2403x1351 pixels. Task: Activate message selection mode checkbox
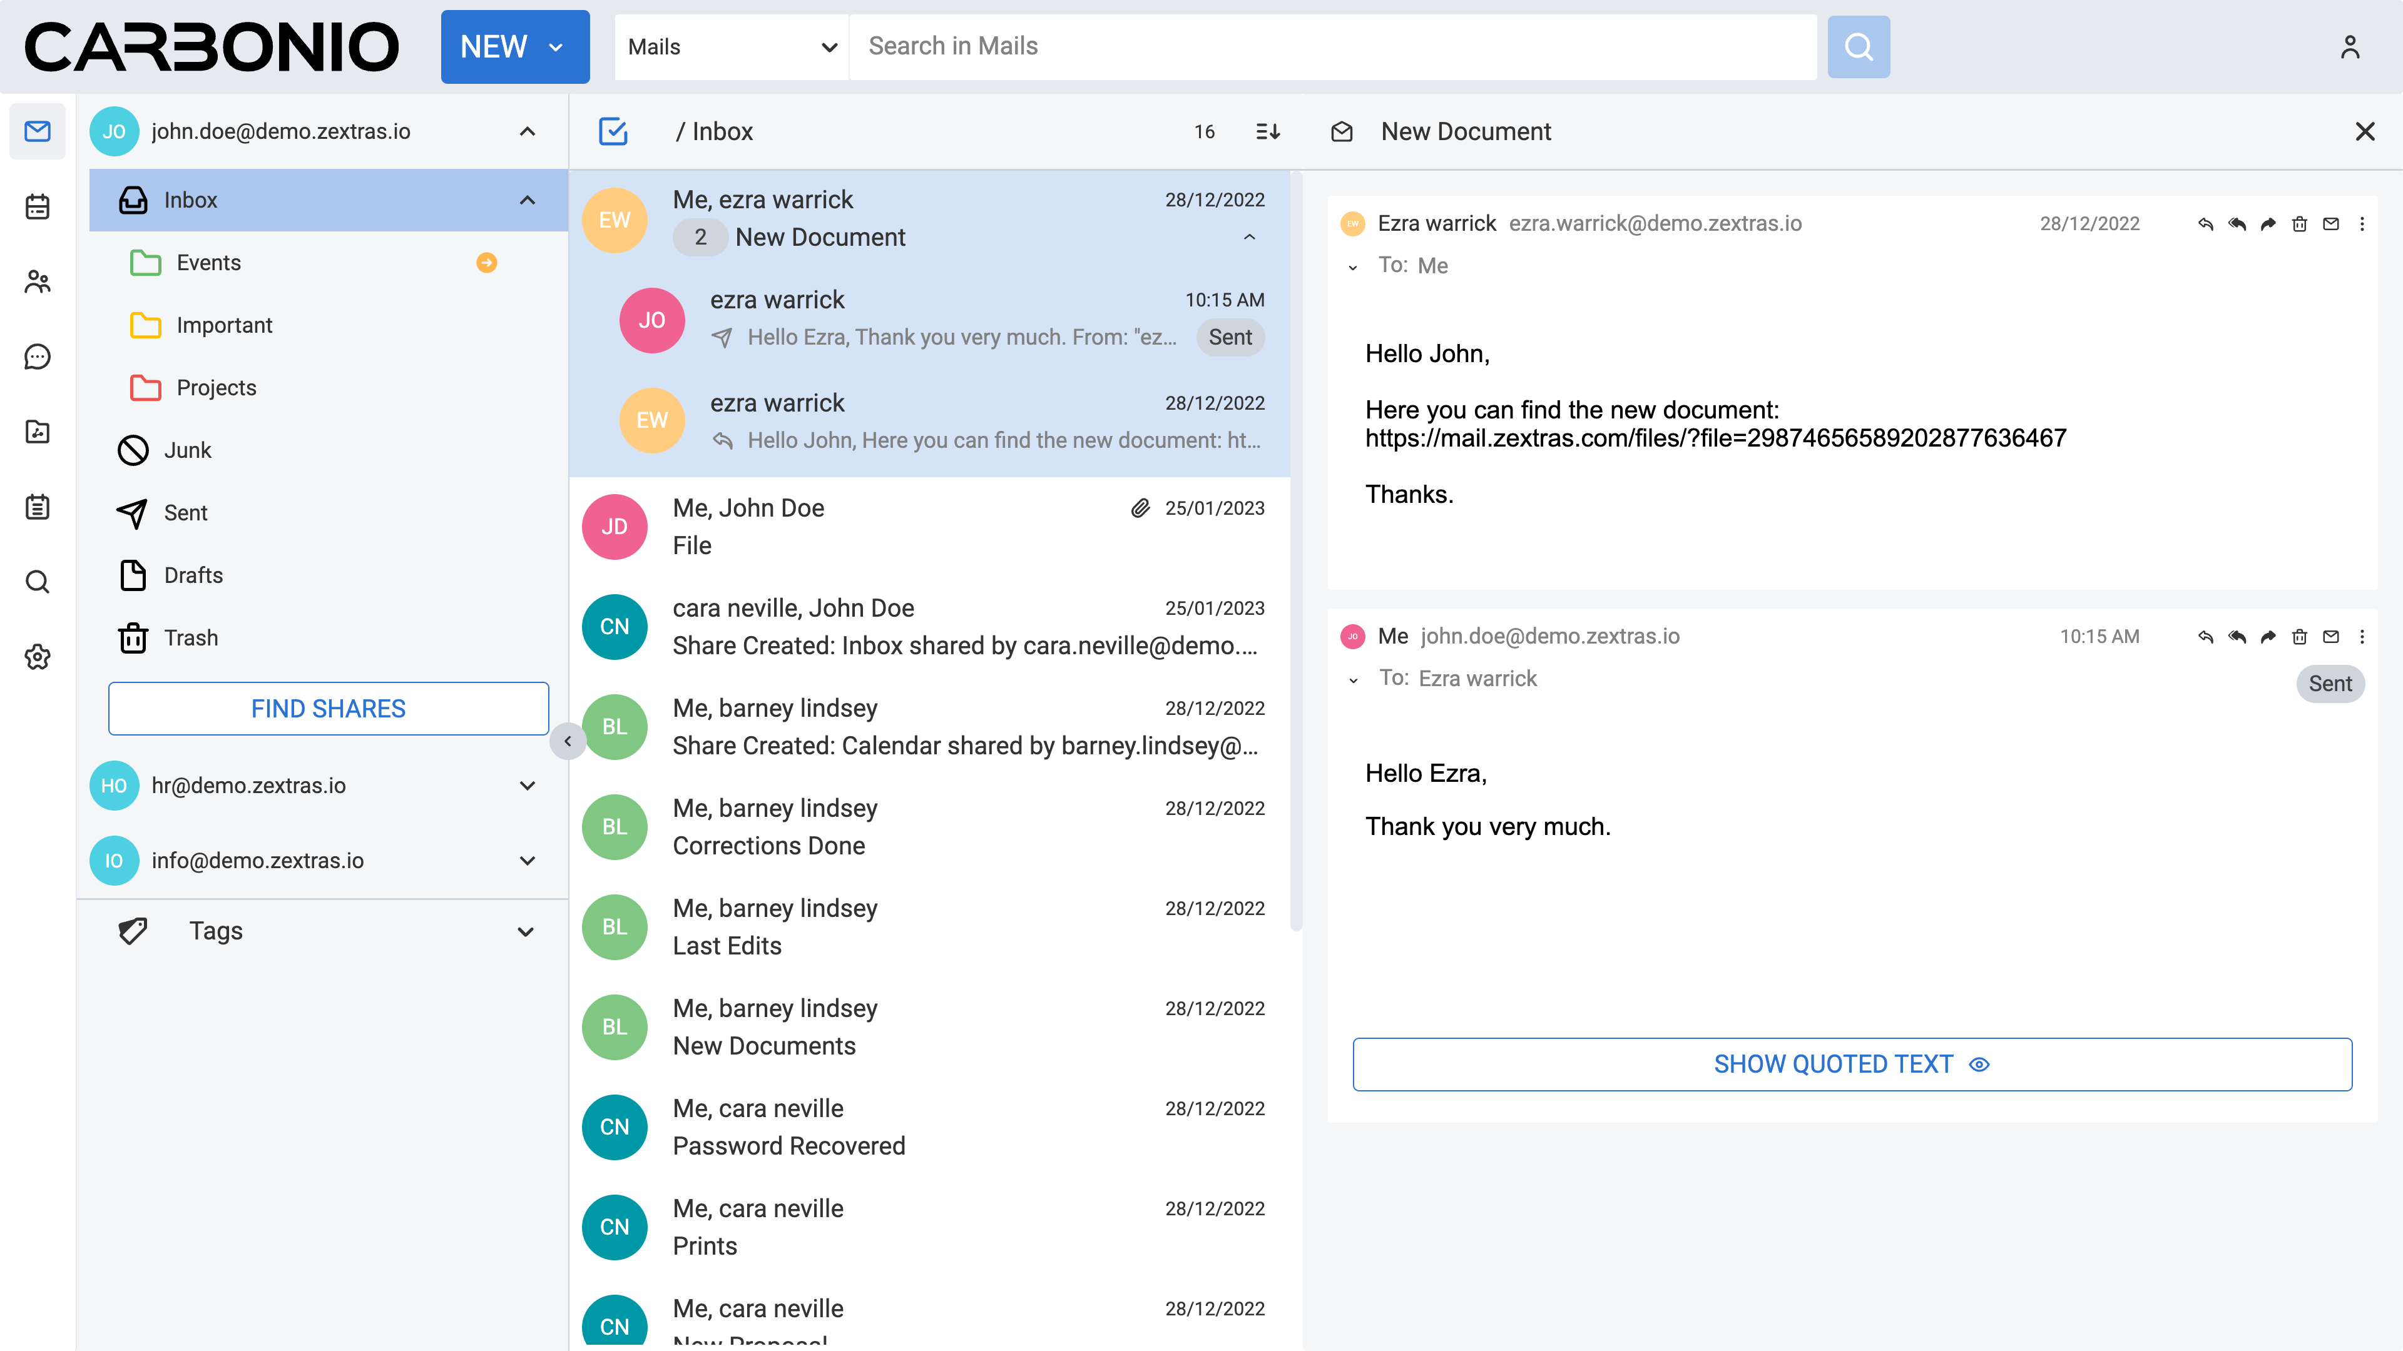point(613,131)
